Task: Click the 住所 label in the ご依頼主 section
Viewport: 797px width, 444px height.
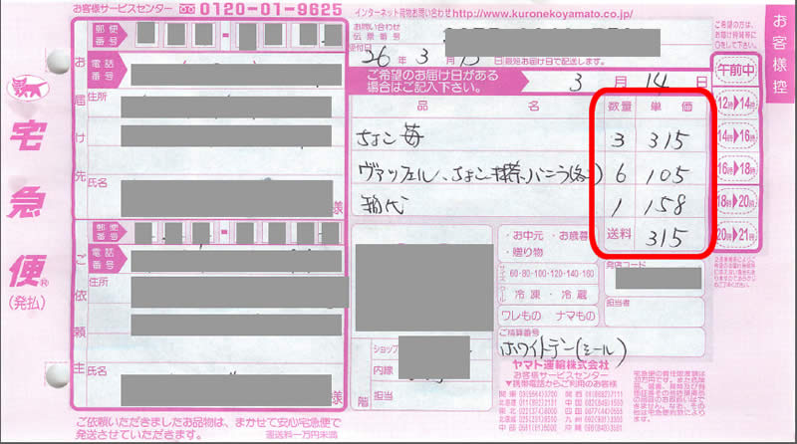Action: 98,282
